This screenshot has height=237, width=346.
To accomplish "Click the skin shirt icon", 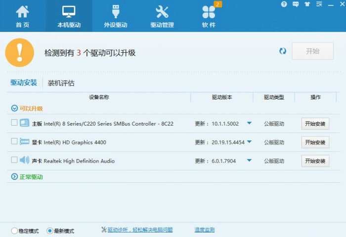I will pyautogui.click(x=307, y=4).
